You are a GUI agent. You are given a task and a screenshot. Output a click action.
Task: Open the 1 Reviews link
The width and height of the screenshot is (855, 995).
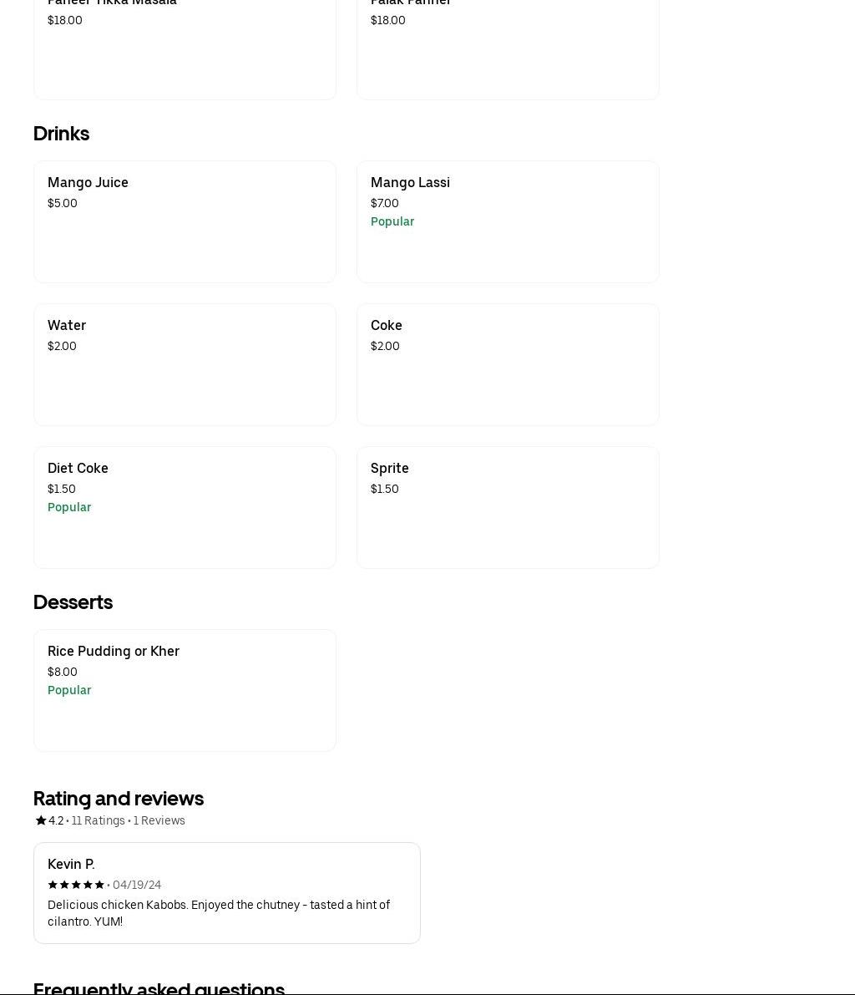click(159, 820)
